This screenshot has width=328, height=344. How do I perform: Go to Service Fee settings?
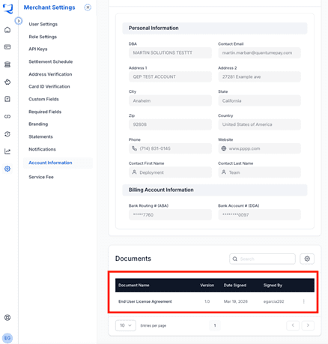tap(41, 177)
